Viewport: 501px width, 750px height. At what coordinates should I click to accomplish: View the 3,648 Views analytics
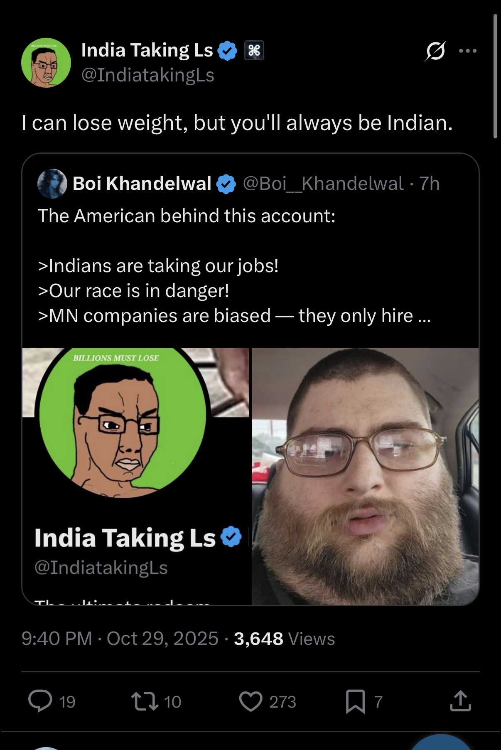pyautogui.click(x=284, y=639)
